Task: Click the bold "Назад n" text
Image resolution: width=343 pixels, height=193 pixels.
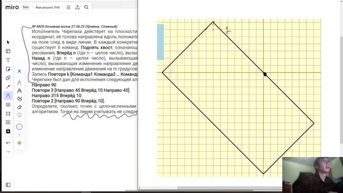Action: [x=41, y=58]
